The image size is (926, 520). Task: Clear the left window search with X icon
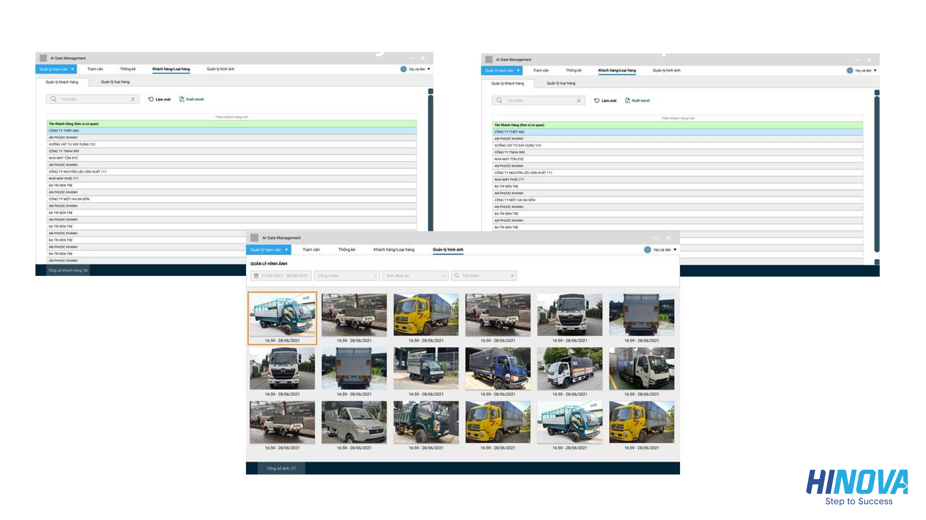click(x=133, y=99)
